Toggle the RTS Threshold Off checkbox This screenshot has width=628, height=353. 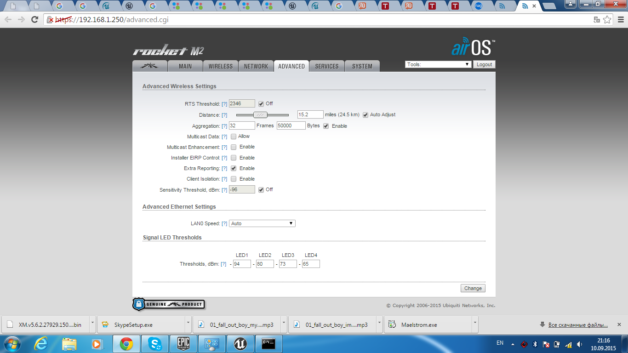261,104
